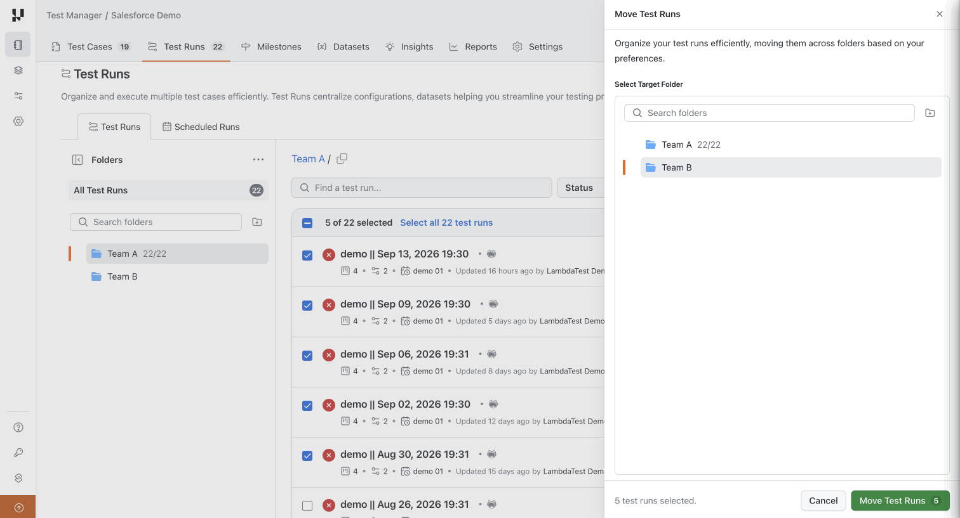Click failed status icon for Sep 02 run
This screenshot has width=960, height=518.
(328, 405)
